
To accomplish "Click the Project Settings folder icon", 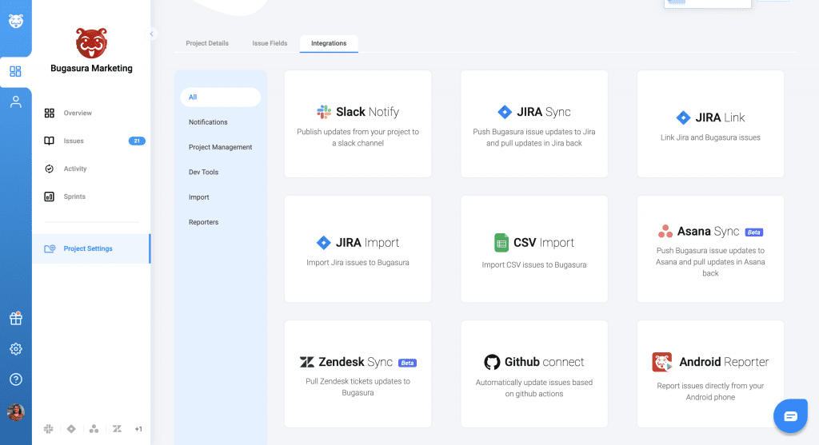I will click(x=50, y=248).
